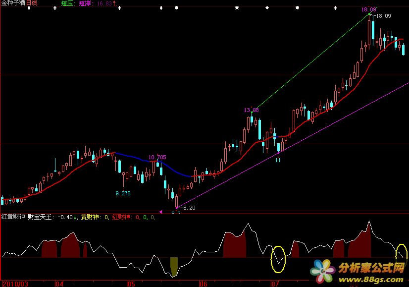Click the 05 month label on the date axis
The height and width of the screenshot is (287, 409).
point(131,284)
